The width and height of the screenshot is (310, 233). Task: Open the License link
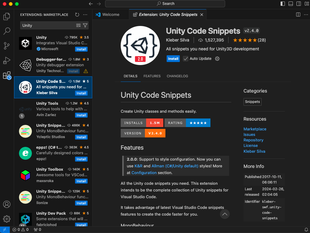(251, 145)
